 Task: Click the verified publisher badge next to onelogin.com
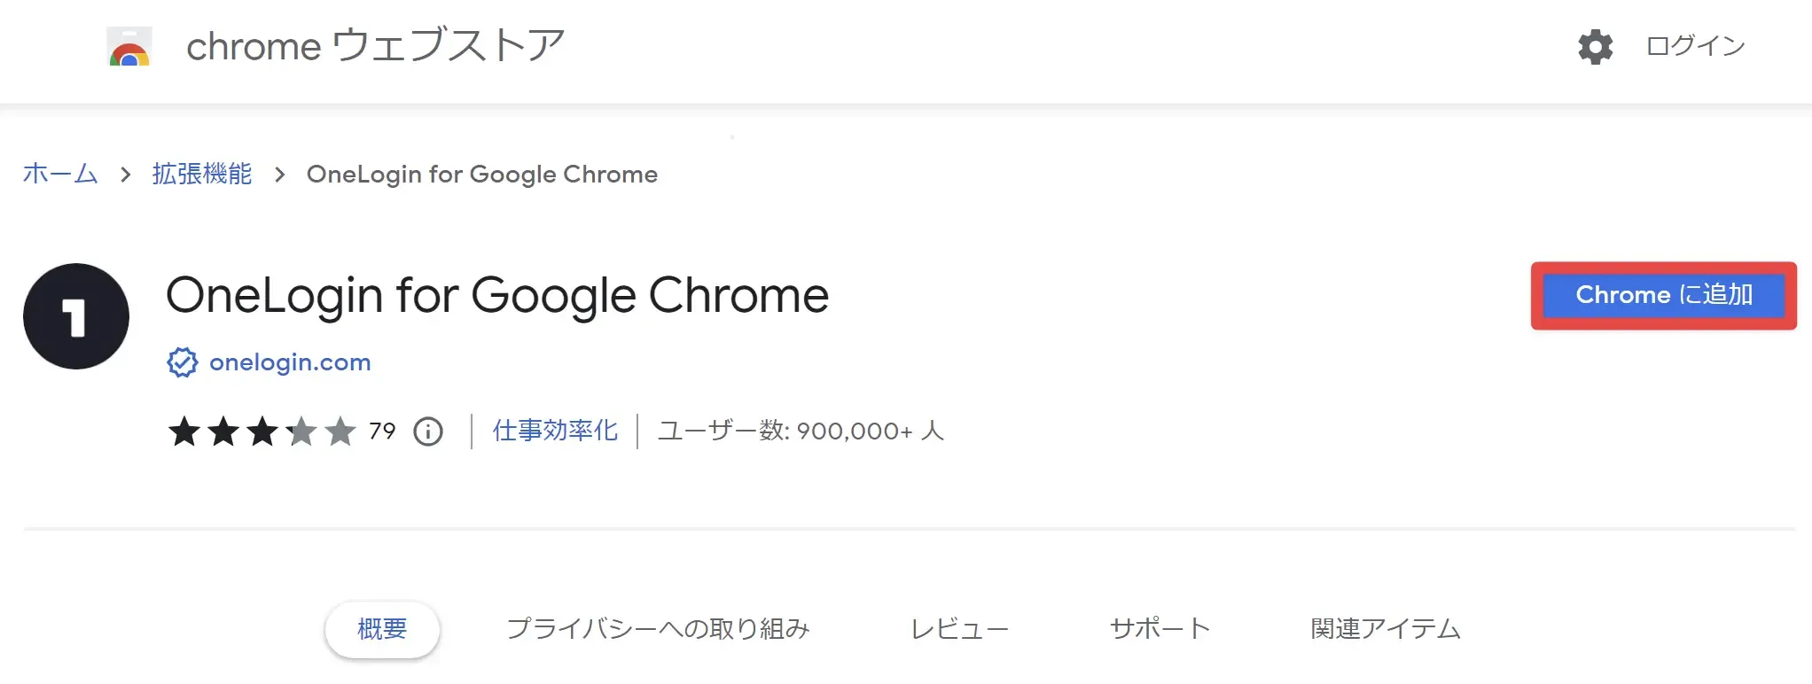click(x=182, y=361)
